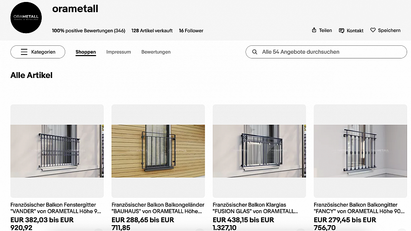Focus the 'Alle 54 Angebote durchsuchen' search field
This screenshot has width=411, height=231.
(x=326, y=52)
